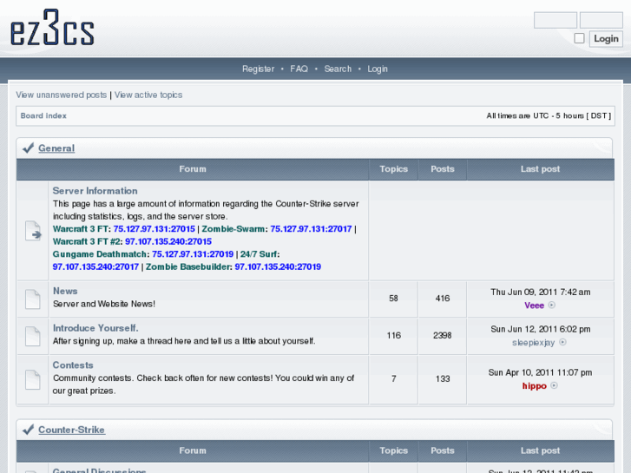Click Introduce Yourself posts count 2398
The image size is (631, 473).
[443, 335]
